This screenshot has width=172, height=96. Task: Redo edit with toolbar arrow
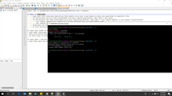coord(29,5)
